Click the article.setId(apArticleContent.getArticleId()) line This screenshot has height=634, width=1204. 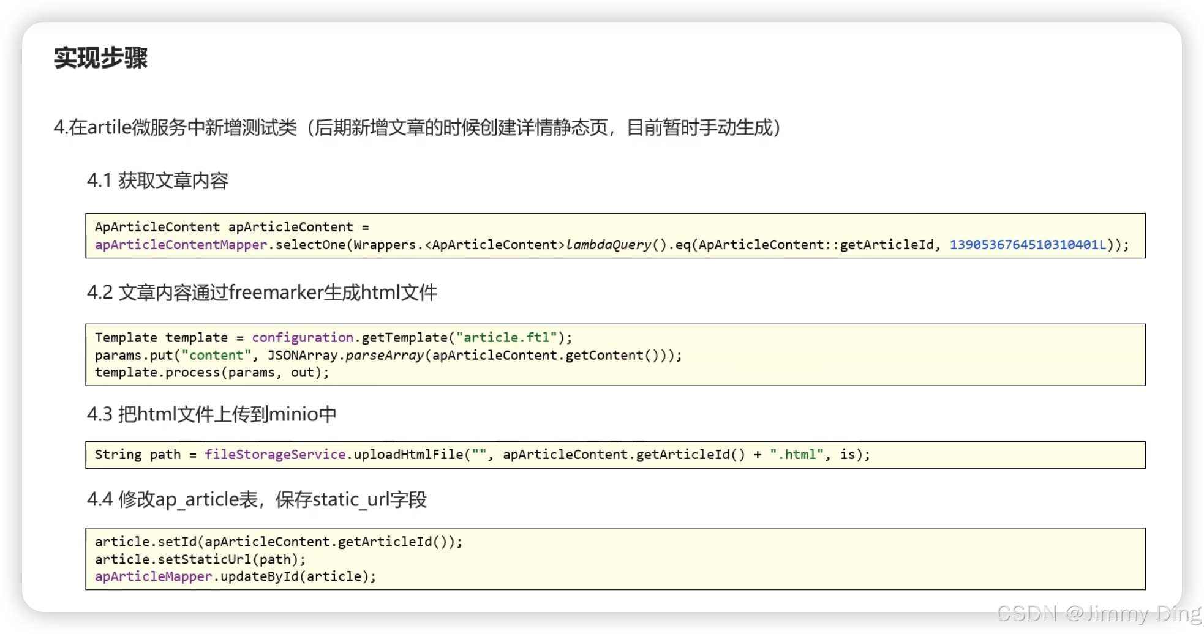click(279, 542)
